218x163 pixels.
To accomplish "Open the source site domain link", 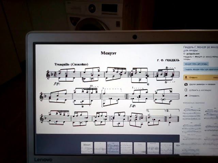I will [193, 54].
